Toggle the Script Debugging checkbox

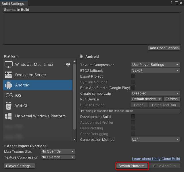tap(133, 134)
